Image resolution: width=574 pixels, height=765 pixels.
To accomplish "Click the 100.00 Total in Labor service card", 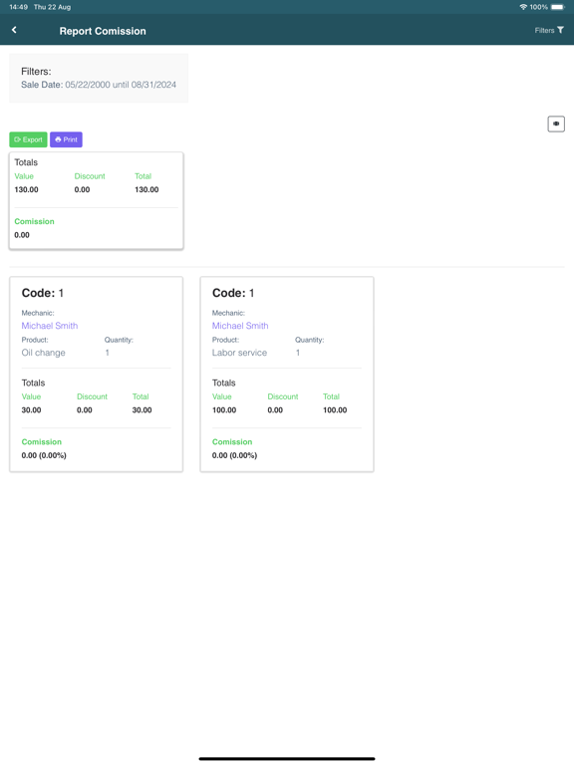I will pos(335,410).
